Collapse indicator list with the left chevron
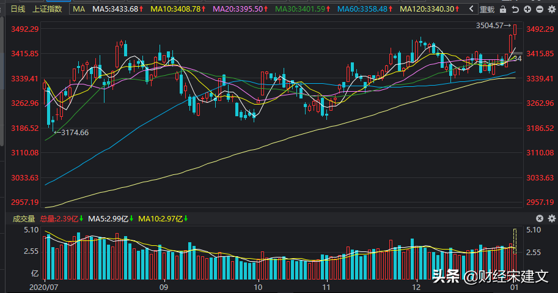 click(x=471, y=9)
